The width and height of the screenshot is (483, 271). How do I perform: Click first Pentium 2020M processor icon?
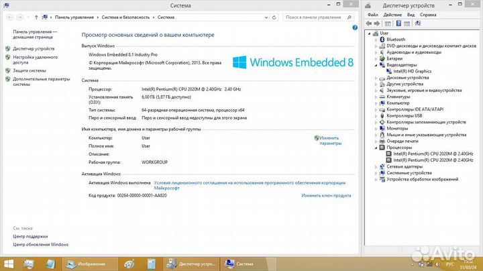[389, 154]
